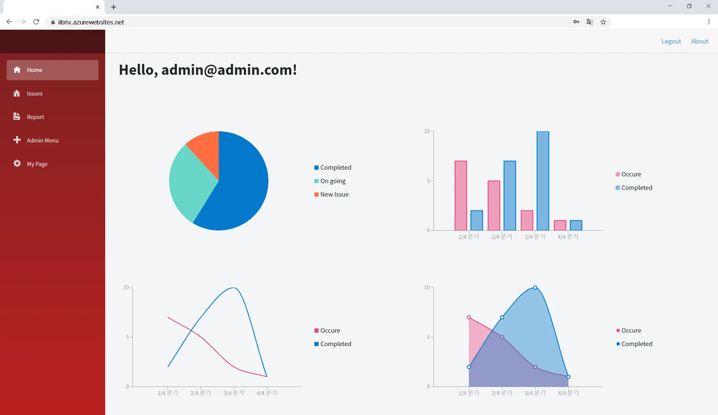Click the pink Occure bar for 3/4 분기
The image size is (718, 415).
click(527, 221)
